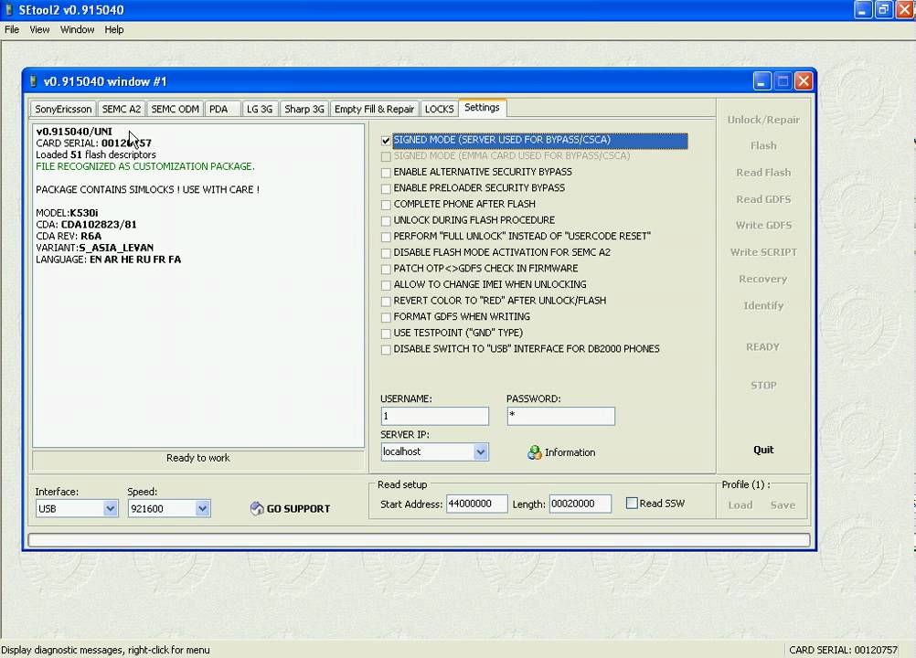The height and width of the screenshot is (658, 916).
Task: Click the Recovery button
Action: tap(763, 279)
